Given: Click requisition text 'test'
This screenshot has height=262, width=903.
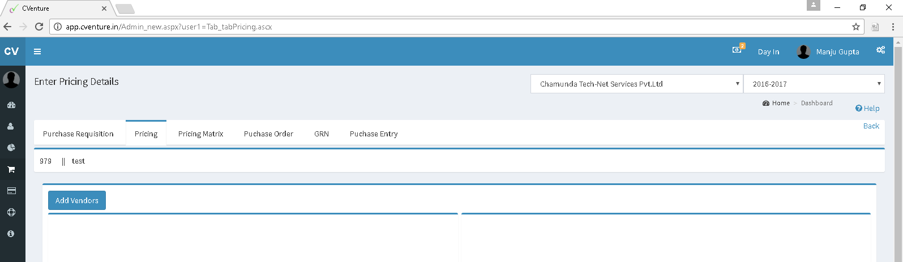Looking at the screenshot, I should coord(78,161).
